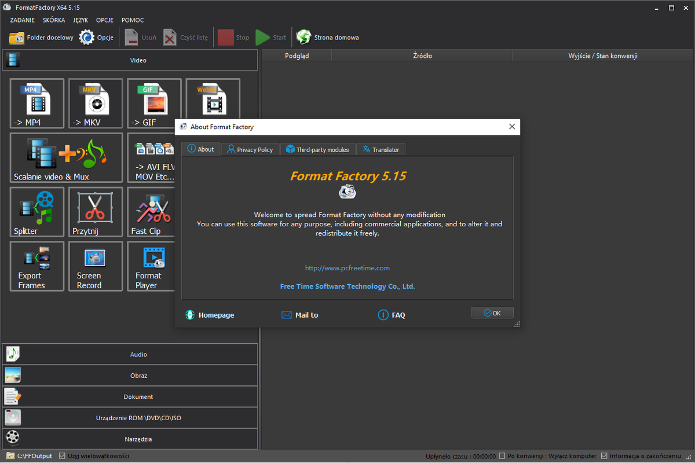Switch to the Privacy Policy tab
695x463 pixels.
click(250, 149)
